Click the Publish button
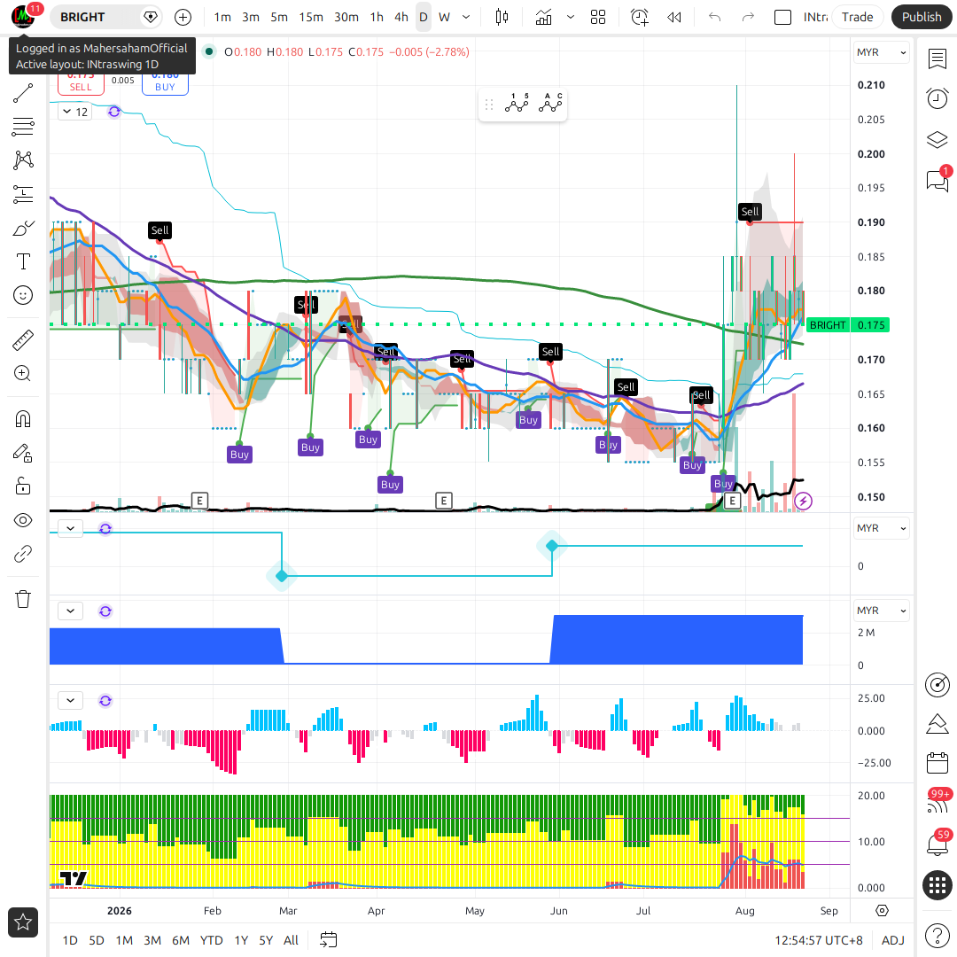The height and width of the screenshot is (957, 957). (922, 17)
